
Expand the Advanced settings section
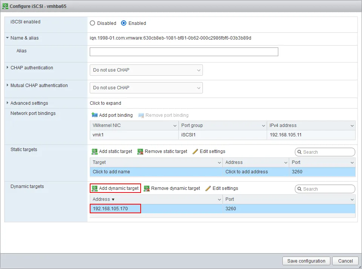tap(7, 103)
